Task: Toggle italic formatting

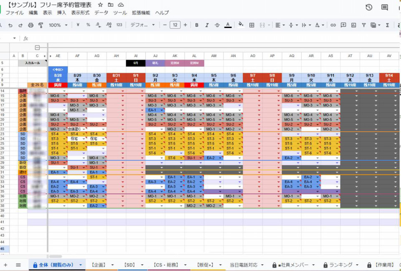Action: [207, 25]
